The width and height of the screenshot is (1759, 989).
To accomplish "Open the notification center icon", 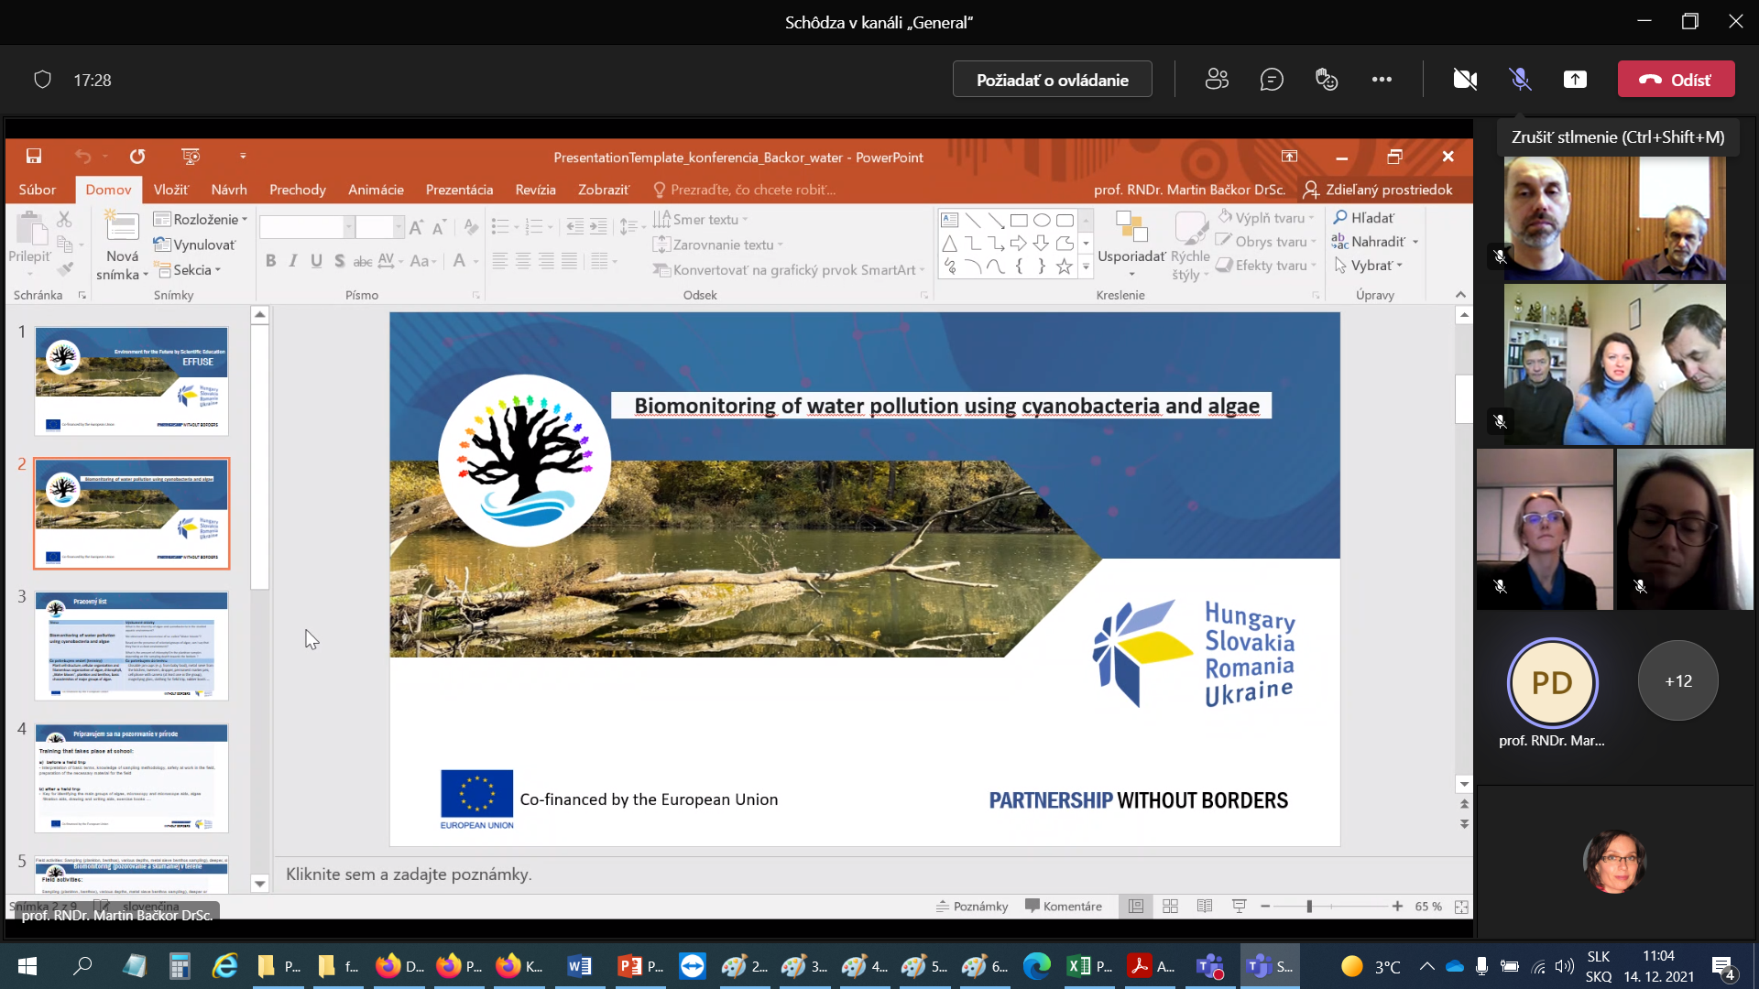I will click(1723, 967).
